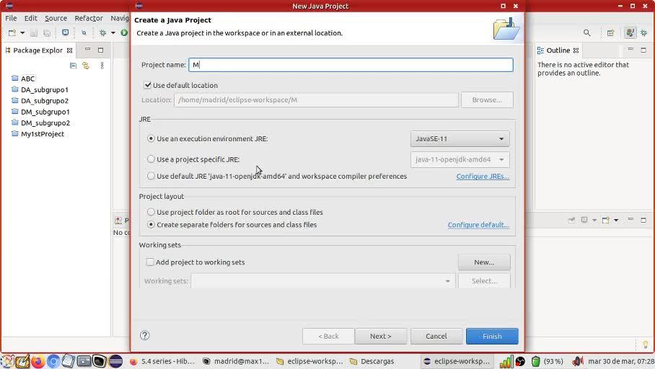Open the File menu
The width and height of the screenshot is (655, 369).
tap(11, 18)
